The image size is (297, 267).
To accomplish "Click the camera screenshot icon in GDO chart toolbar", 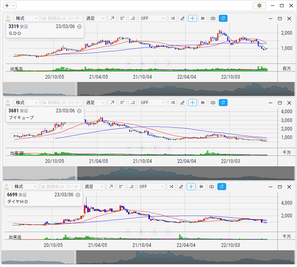I will pyautogui.click(x=213, y=18).
